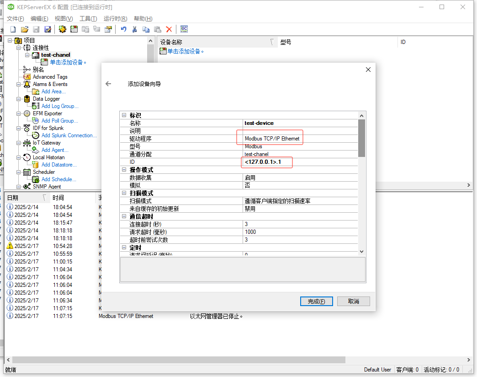Click the New device toolbar icon
Viewport: 477px width, 377px height.
tap(74, 29)
